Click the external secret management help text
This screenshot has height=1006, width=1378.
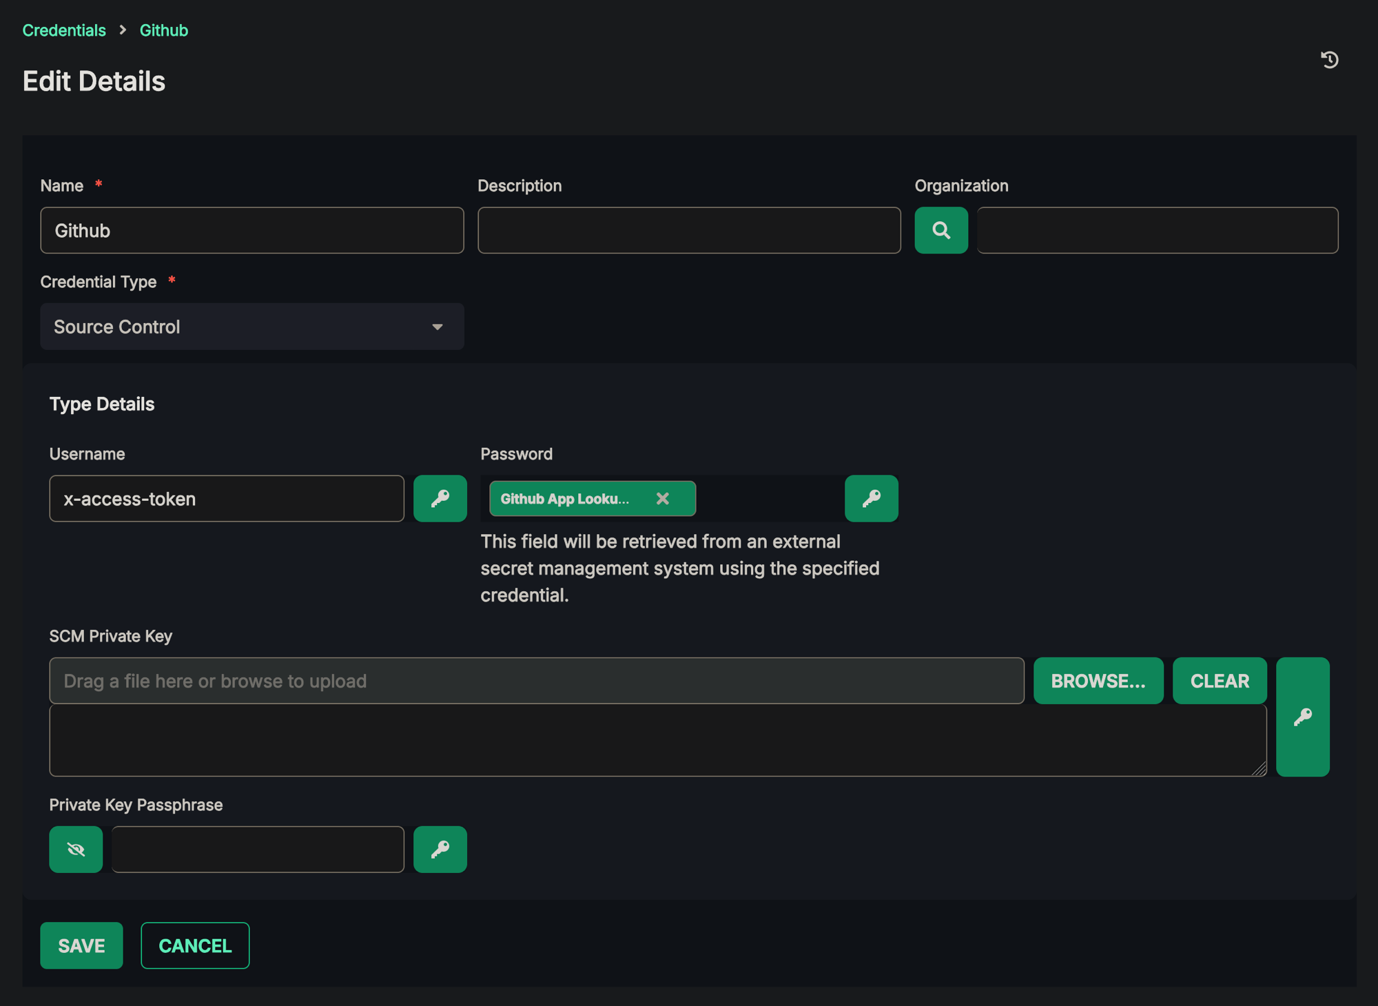tap(680, 568)
